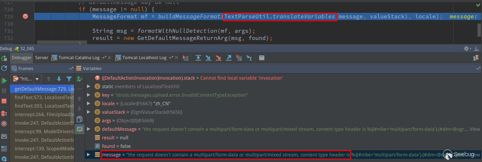The width and height of the screenshot is (482, 162).
Task: Click Show Execution Point icon
Action: point(186,58)
